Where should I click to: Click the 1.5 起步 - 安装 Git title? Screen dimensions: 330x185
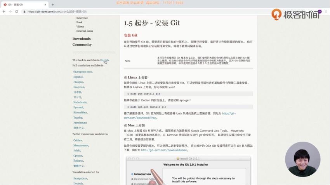(x=152, y=23)
